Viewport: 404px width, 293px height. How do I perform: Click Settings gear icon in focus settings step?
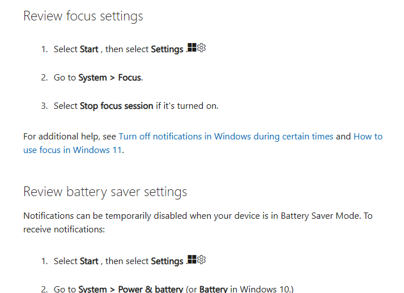click(201, 48)
